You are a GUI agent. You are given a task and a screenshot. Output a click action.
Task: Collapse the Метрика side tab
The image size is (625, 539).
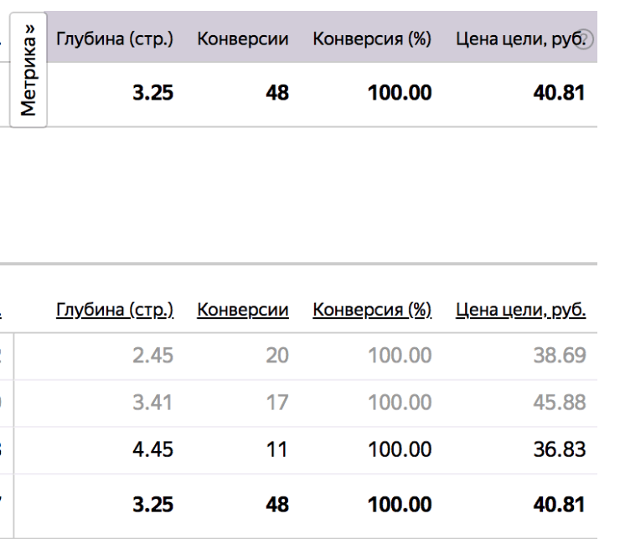coord(28,70)
